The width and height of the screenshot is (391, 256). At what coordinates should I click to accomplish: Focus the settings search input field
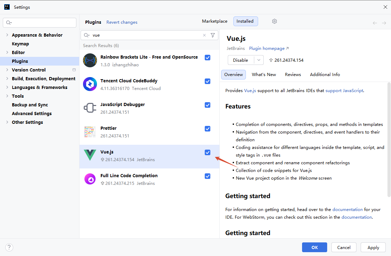[40, 23]
